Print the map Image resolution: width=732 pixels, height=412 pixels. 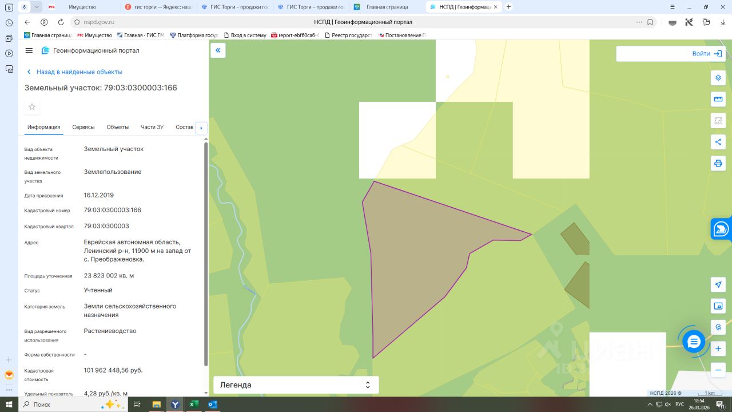(x=718, y=164)
